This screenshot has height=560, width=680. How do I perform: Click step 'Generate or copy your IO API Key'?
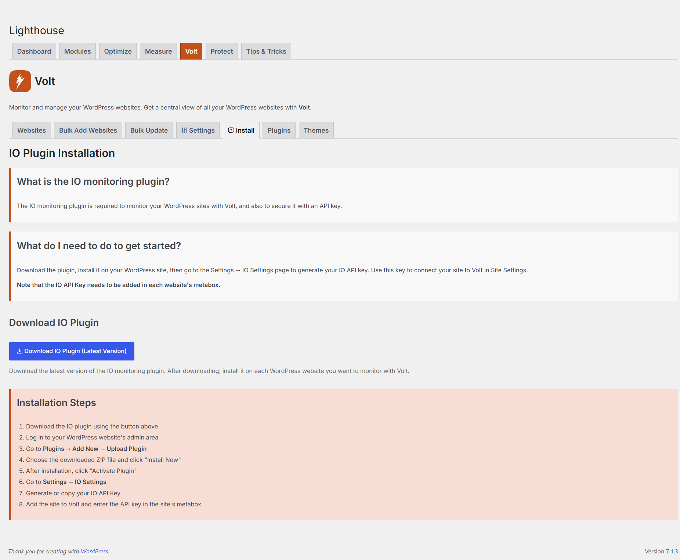73,493
